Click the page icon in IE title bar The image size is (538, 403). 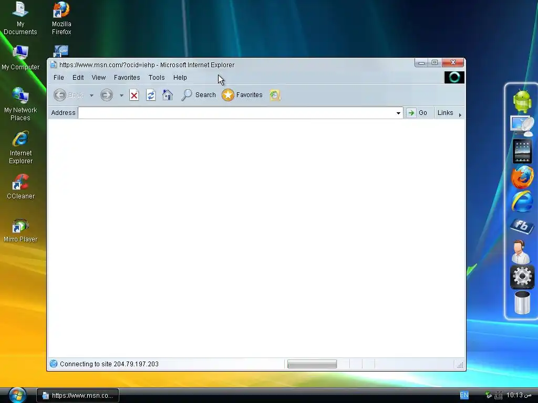54,65
